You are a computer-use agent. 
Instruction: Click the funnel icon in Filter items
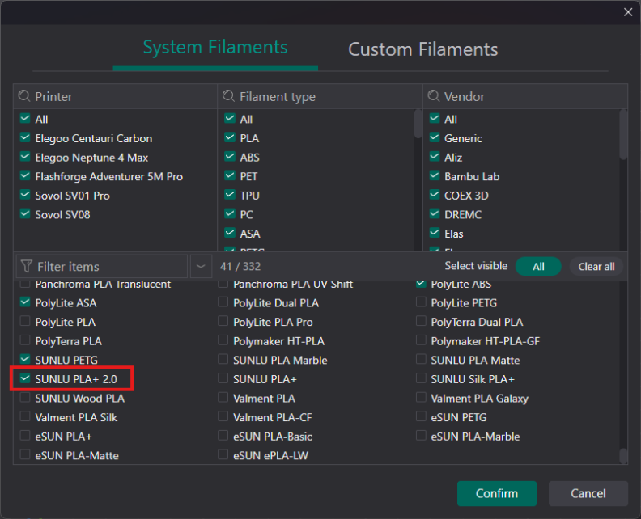(x=27, y=266)
